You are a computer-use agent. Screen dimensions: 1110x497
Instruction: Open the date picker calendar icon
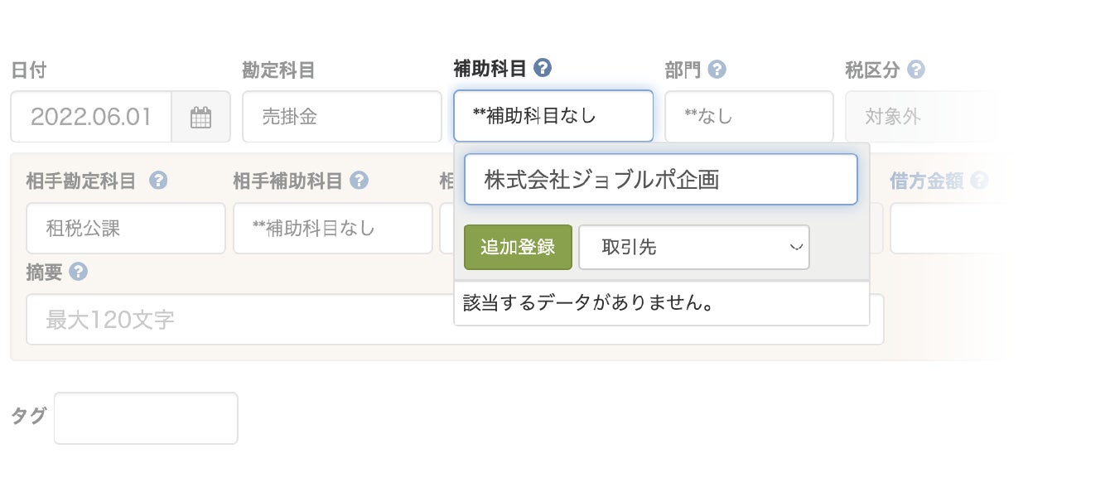click(x=201, y=117)
